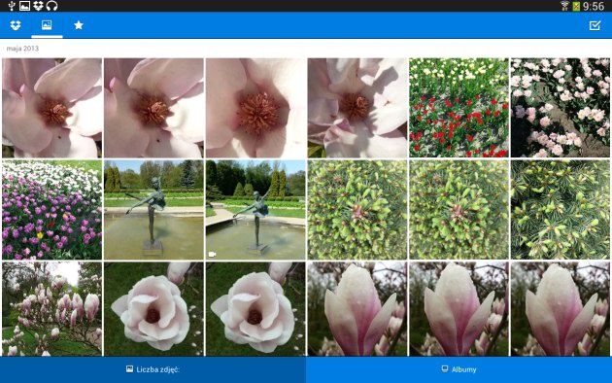Click album icon beside Albumy

(x=445, y=369)
